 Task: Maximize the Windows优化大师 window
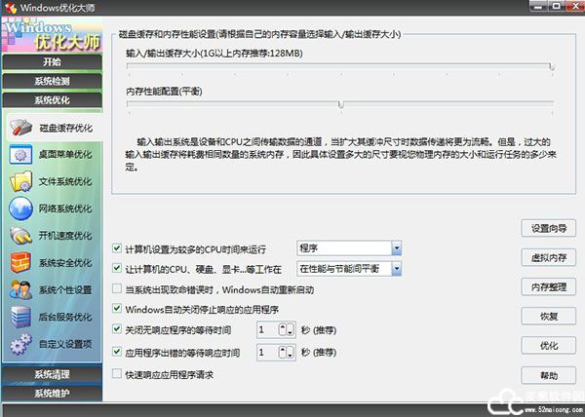556,6
